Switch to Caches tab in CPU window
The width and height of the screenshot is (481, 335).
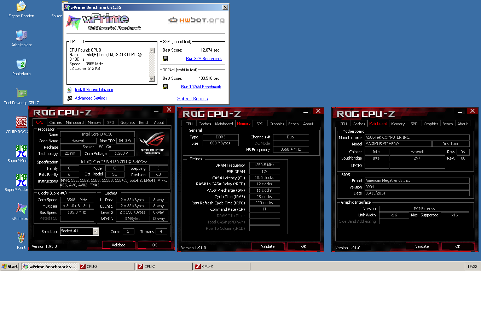coord(56,122)
